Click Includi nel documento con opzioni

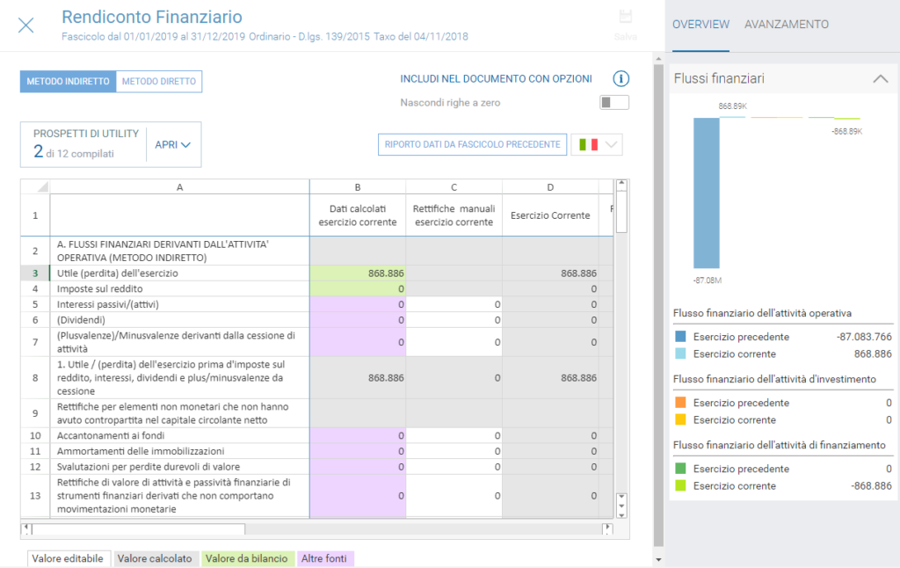tap(496, 78)
